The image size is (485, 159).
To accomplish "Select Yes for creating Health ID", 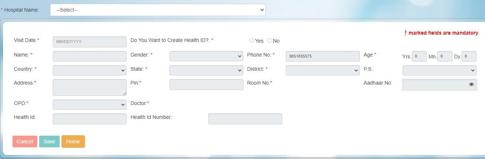I will (x=251, y=40).
